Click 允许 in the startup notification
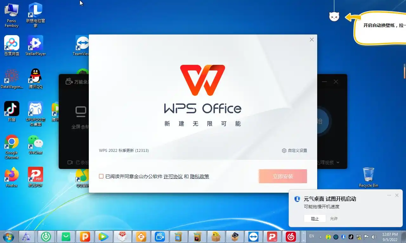The width and height of the screenshot is (406, 243). coord(334,219)
